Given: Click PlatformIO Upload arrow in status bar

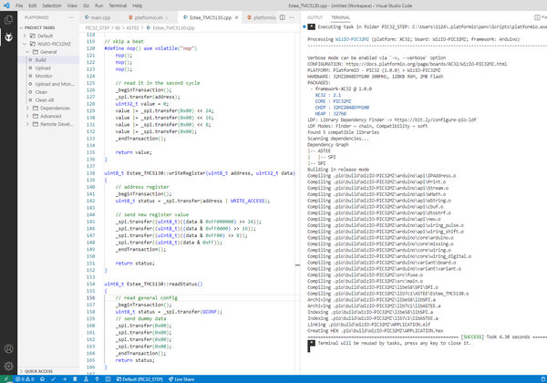Looking at the screenshot, I should tap(64, 379).
